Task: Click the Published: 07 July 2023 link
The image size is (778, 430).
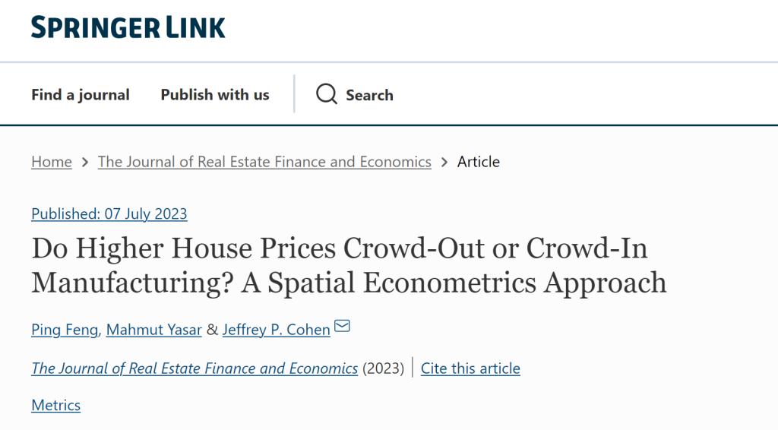Action: (x=109, y=213)
